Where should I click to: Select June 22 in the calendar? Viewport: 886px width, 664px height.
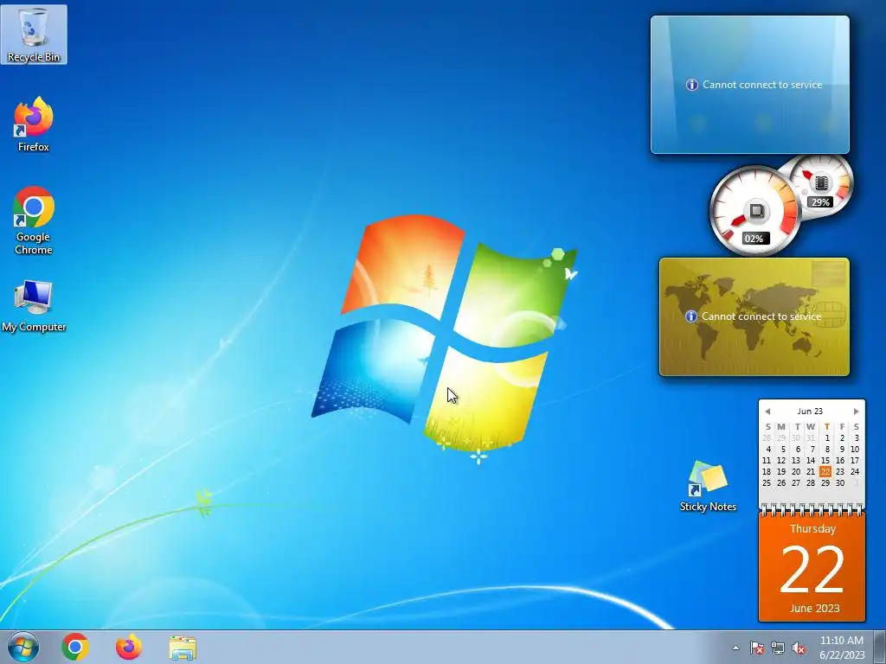tap(825, 471)
